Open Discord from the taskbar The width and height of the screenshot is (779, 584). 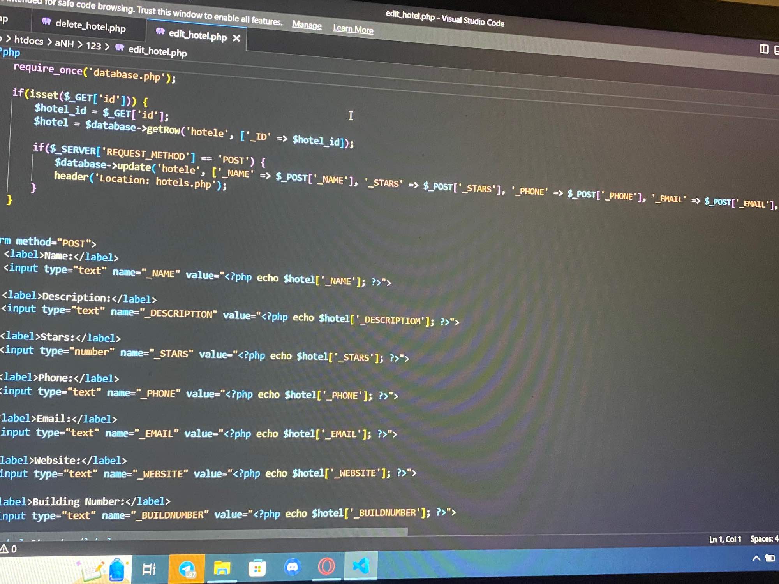pos(292,567)
